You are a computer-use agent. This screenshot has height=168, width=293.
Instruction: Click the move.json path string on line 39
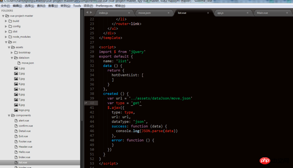160,98
